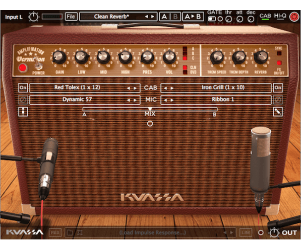Viewport: 301px width, 250px height.
Task: Toggle the noise GATE switch
Action: [212, 19]
